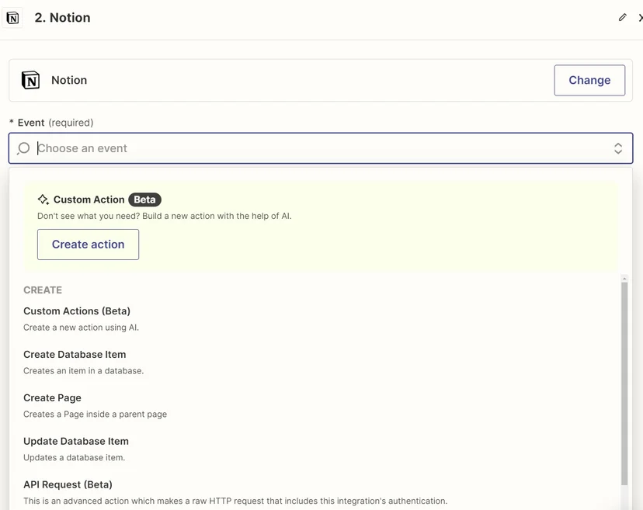
Task: Click the Notion app name label
Action: (69, 80)
